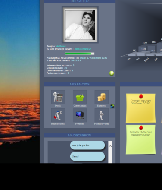Click the username 'Anthony'
The image size is (162, 190).
coord(61,46)
